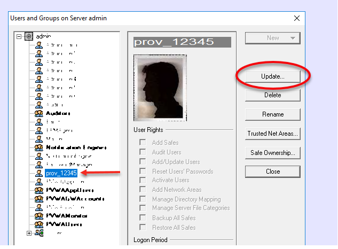Click the prov_12345 name header
Image resolution: width=338 pixels, height=249 pixels.
point(182,42)
